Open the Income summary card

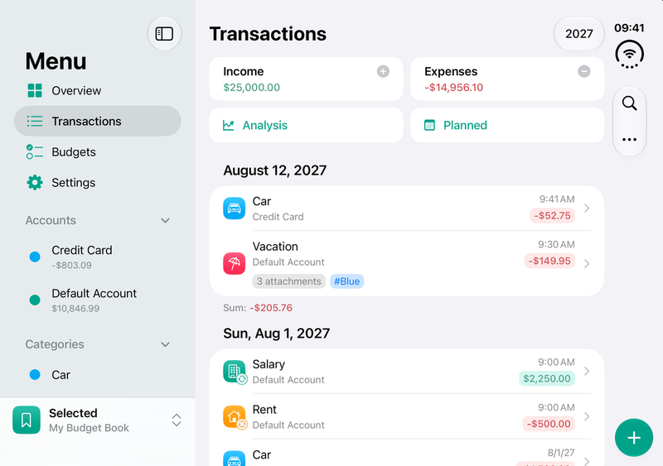click(306, 79)
